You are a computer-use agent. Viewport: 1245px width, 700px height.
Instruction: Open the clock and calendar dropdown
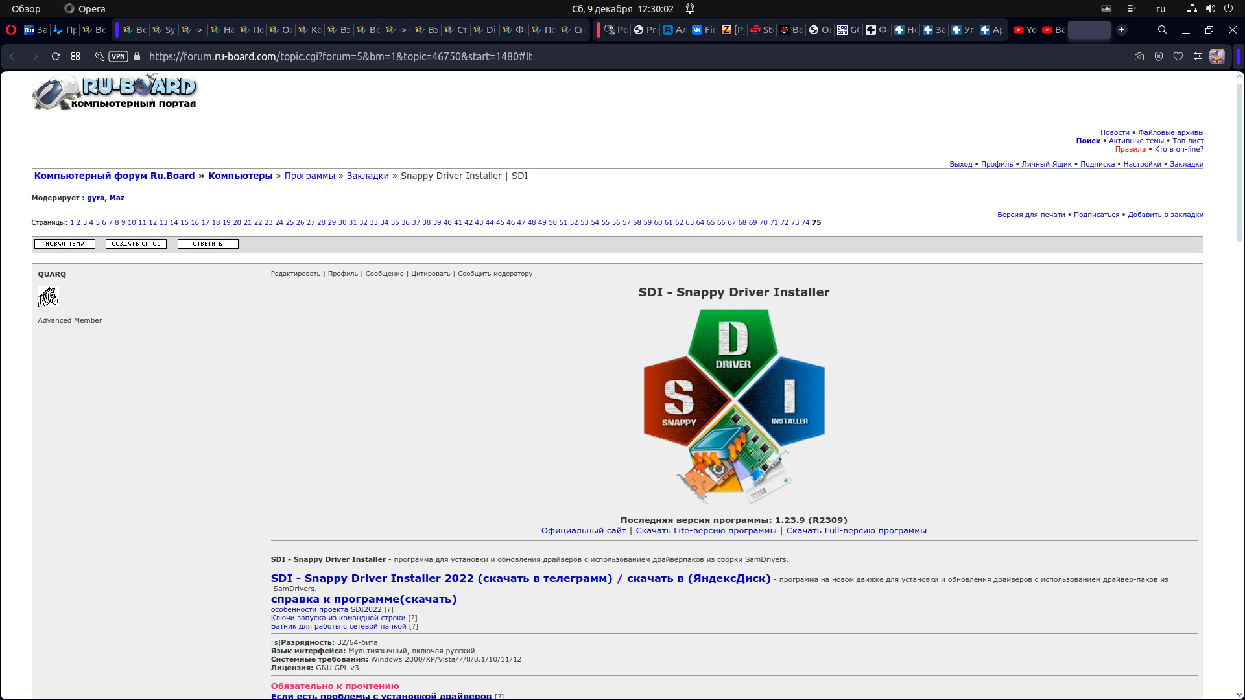point(622,8)
